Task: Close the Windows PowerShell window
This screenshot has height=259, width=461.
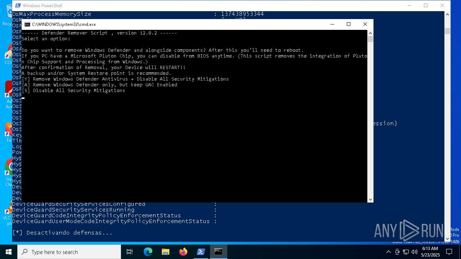Action: (442, 6)
